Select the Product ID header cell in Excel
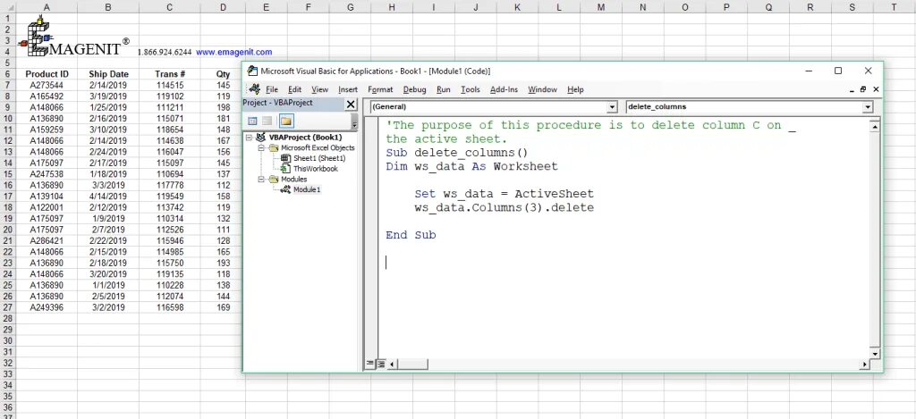Image resolution: width=916 pixels, height=419 pixels. 47,74
